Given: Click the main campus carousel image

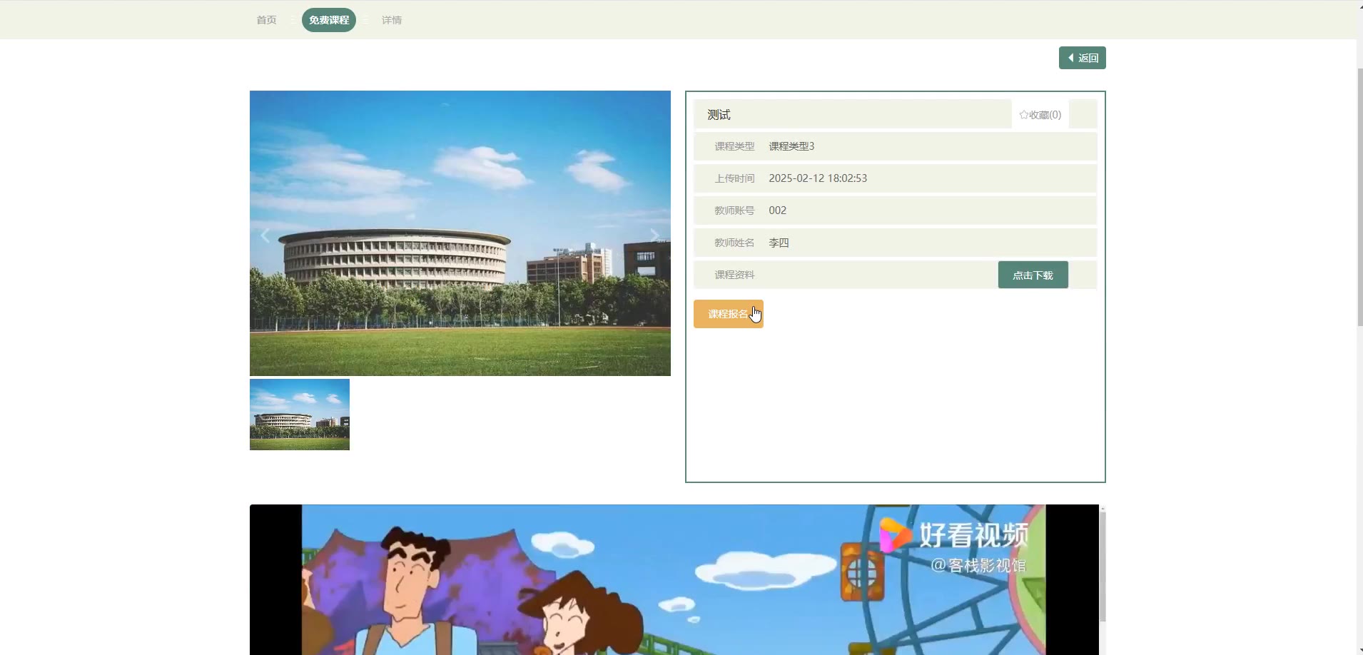Looking at the screenshot, I should coord(460,233).
